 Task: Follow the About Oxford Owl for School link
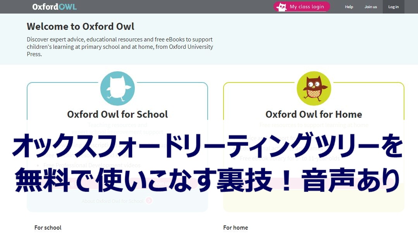point(112,201)
